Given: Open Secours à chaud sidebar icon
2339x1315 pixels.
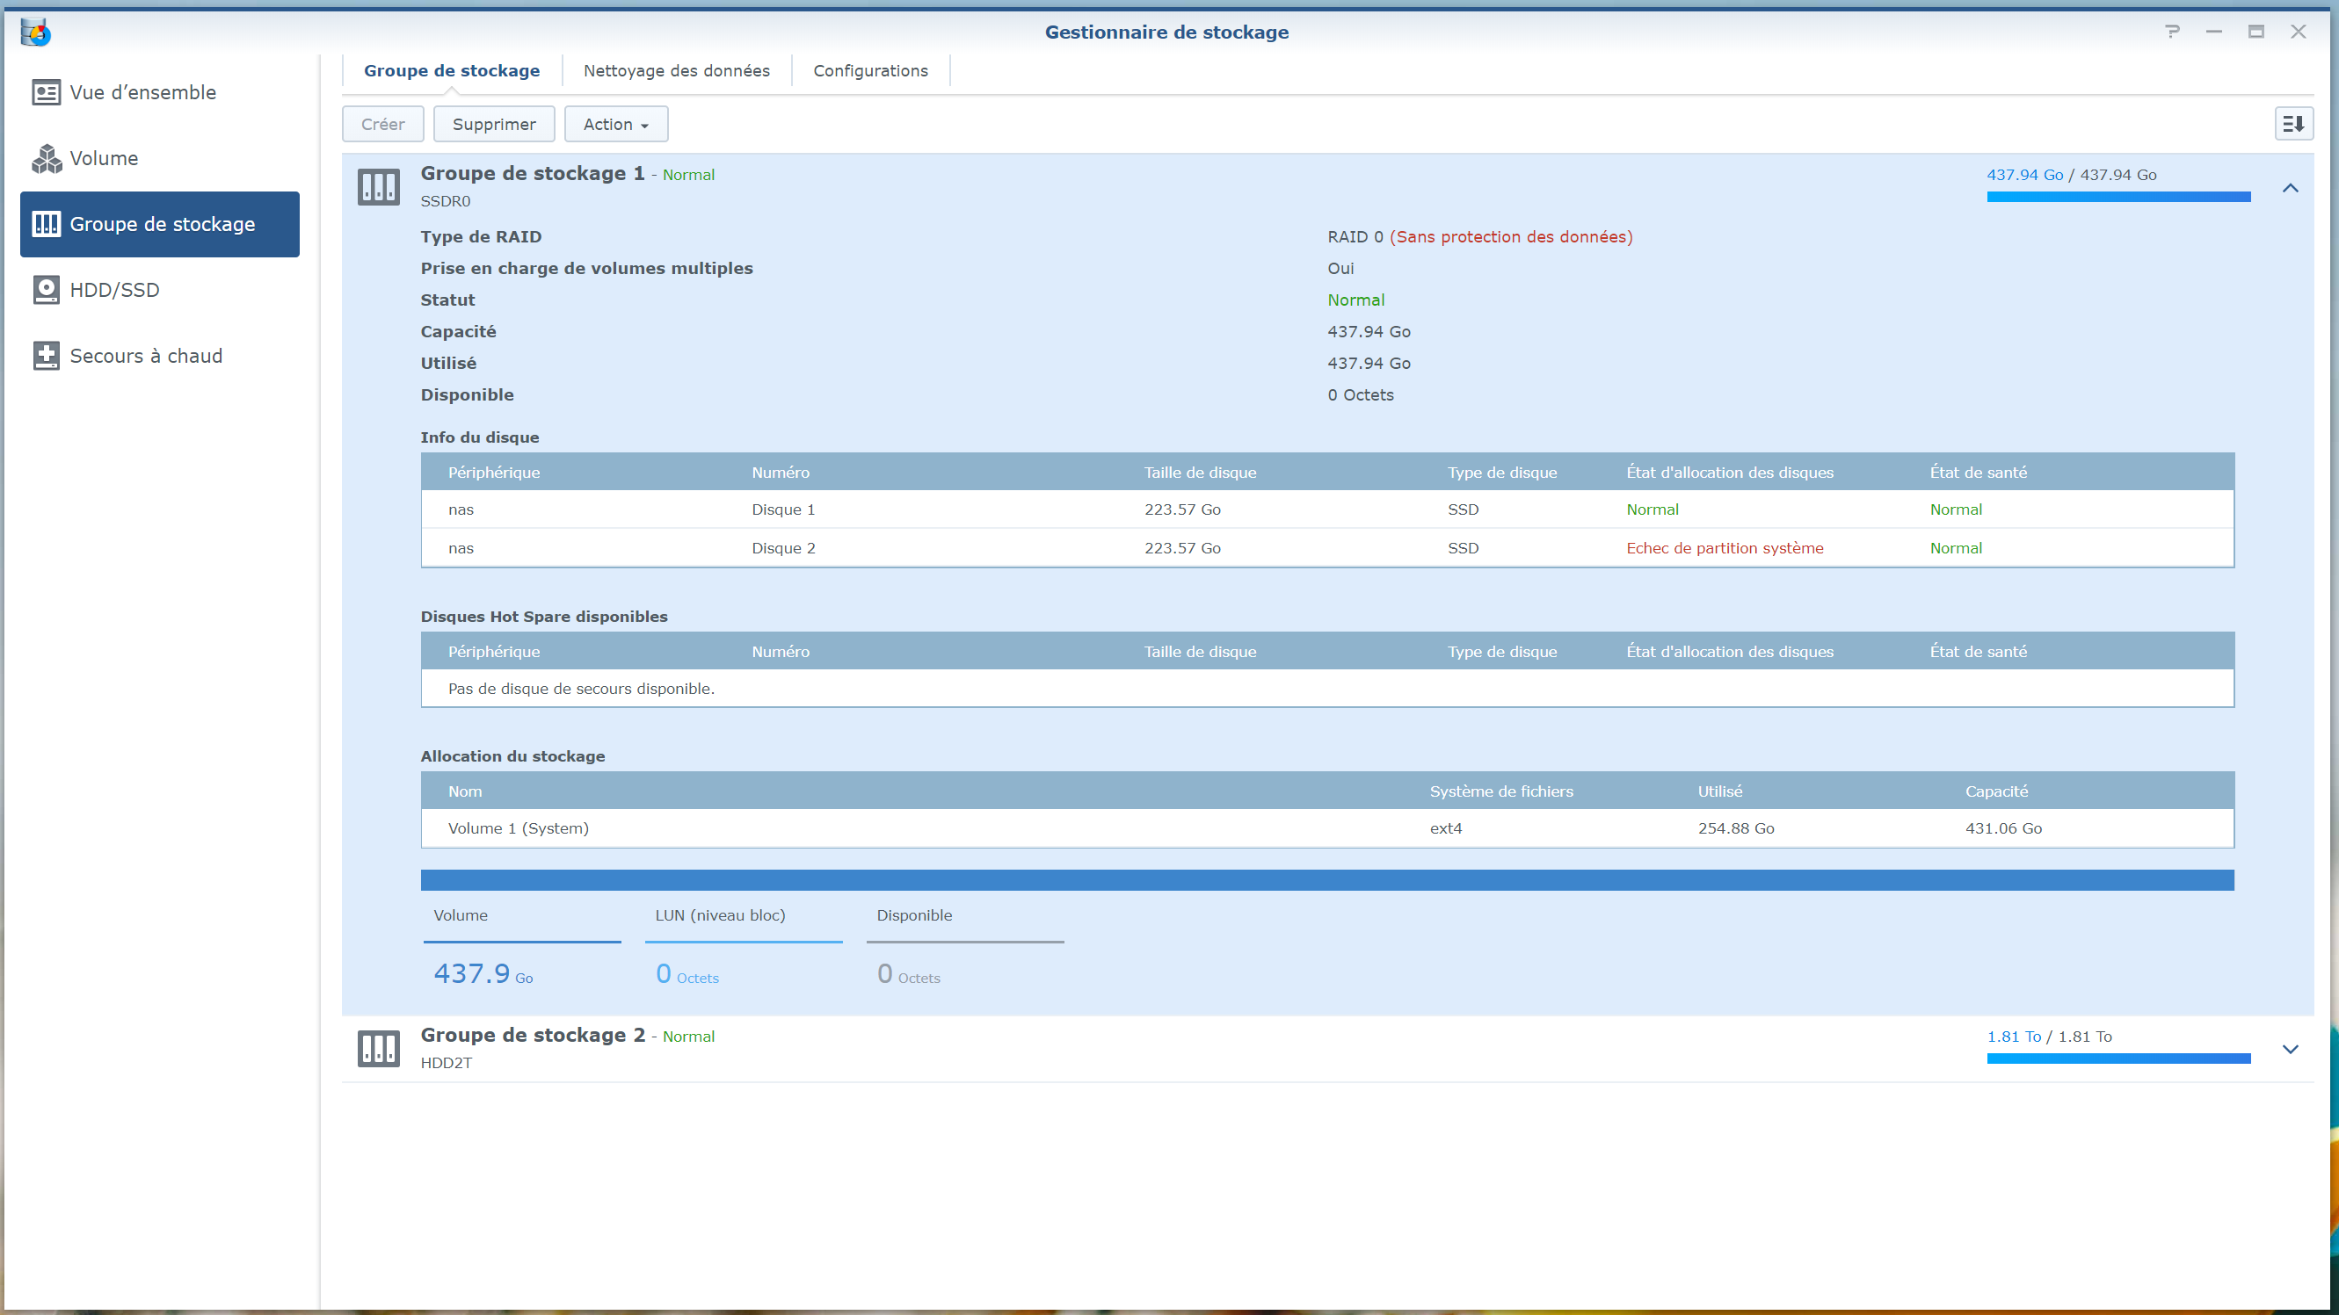Looking at the screenshot, I should (x=47, y=356).
